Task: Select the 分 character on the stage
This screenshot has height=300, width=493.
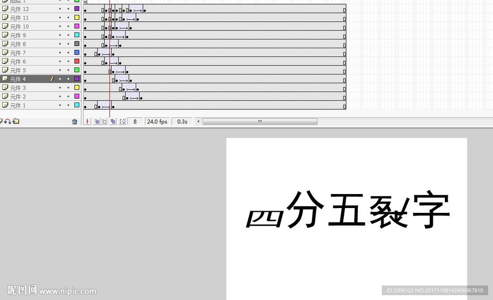Action: pos(305,209)
